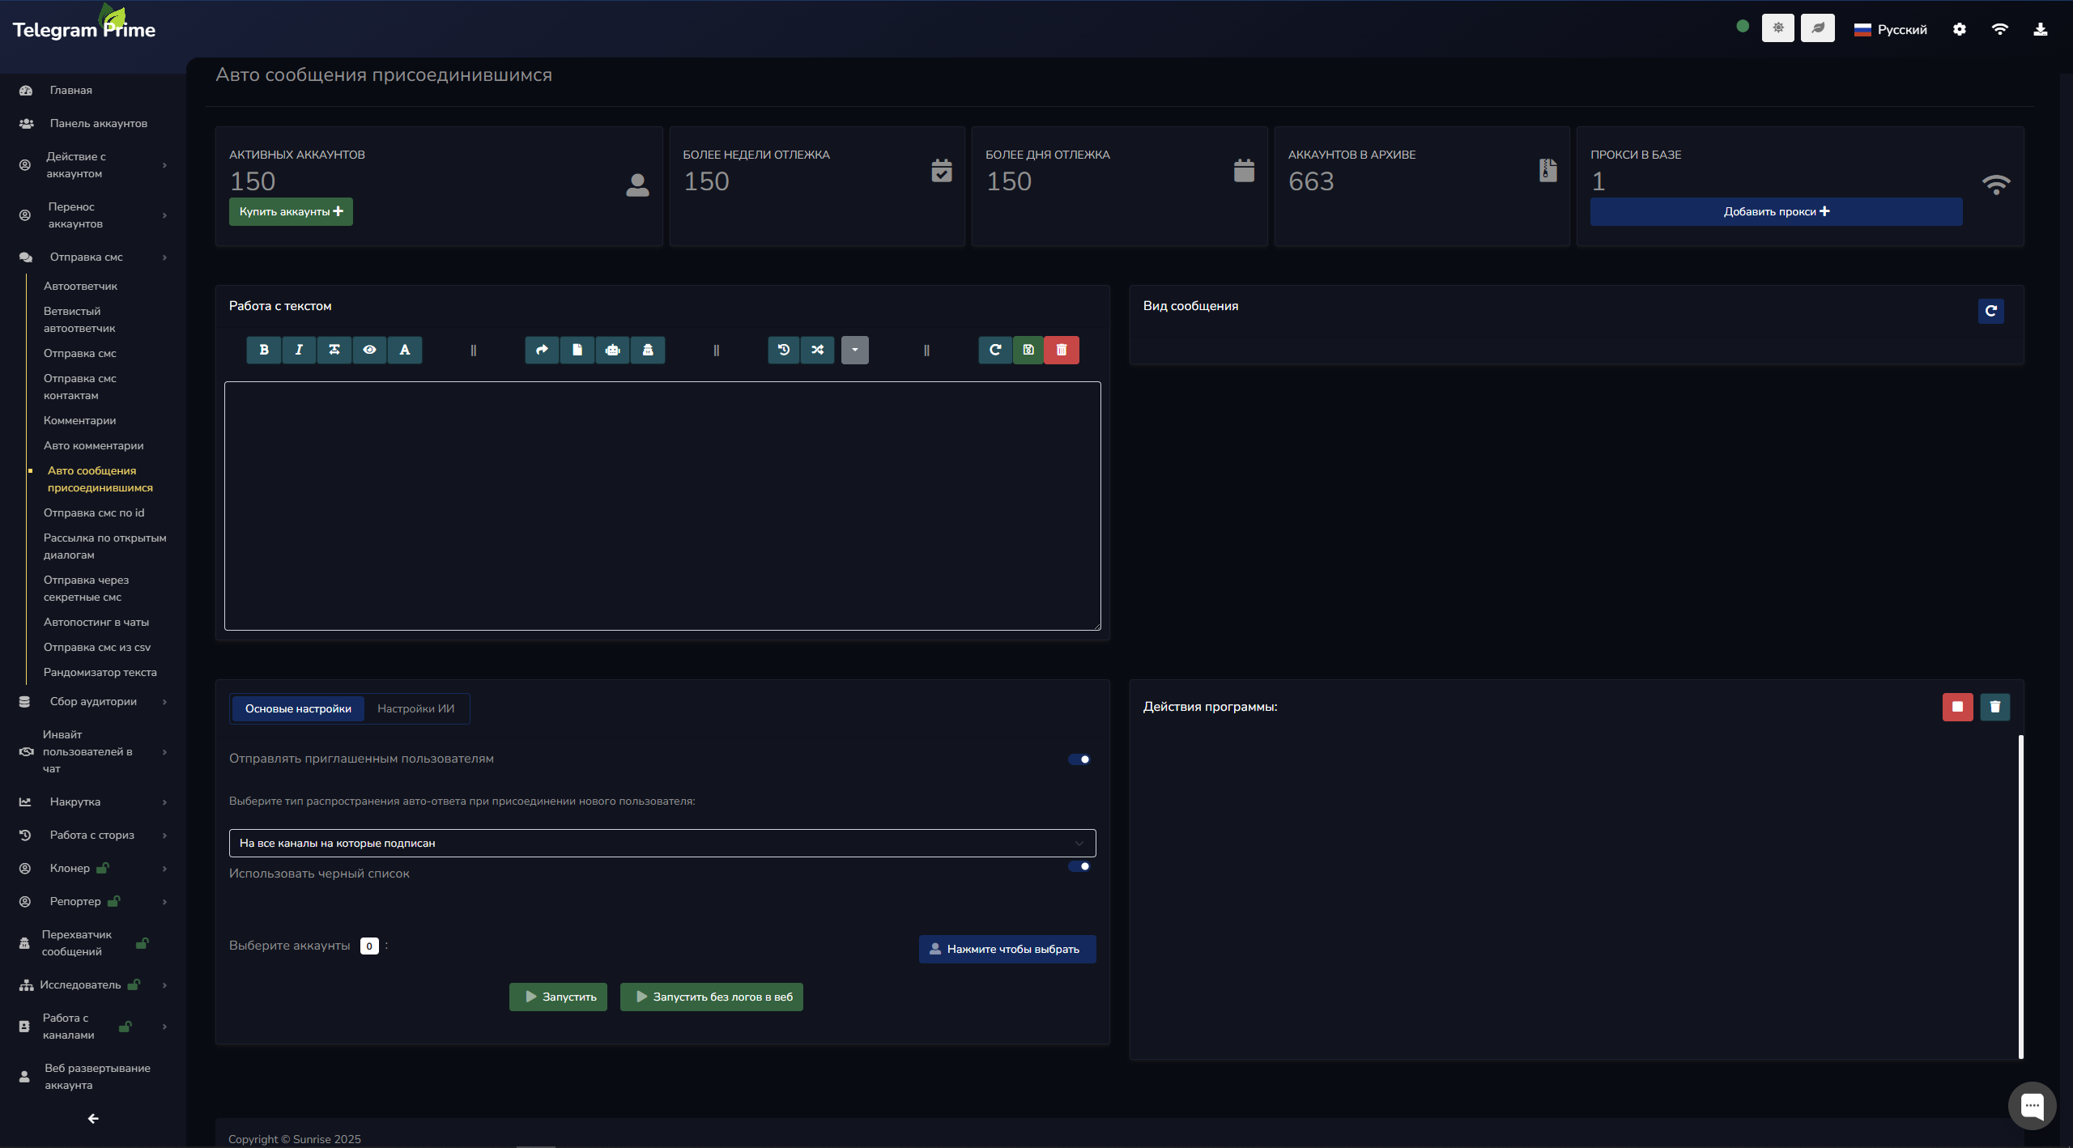The height and width of the screenshot is (1148, 2073).
Task: Click the download icon in top bar
Action: (2041, 29)
